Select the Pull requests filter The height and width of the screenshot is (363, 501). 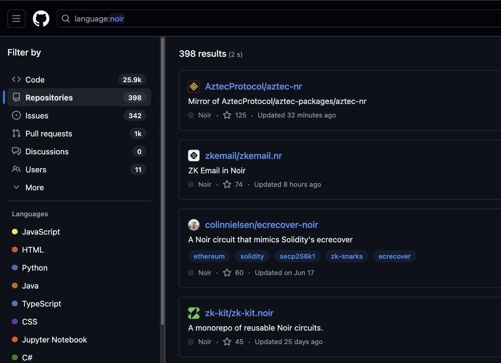[79, 134]
